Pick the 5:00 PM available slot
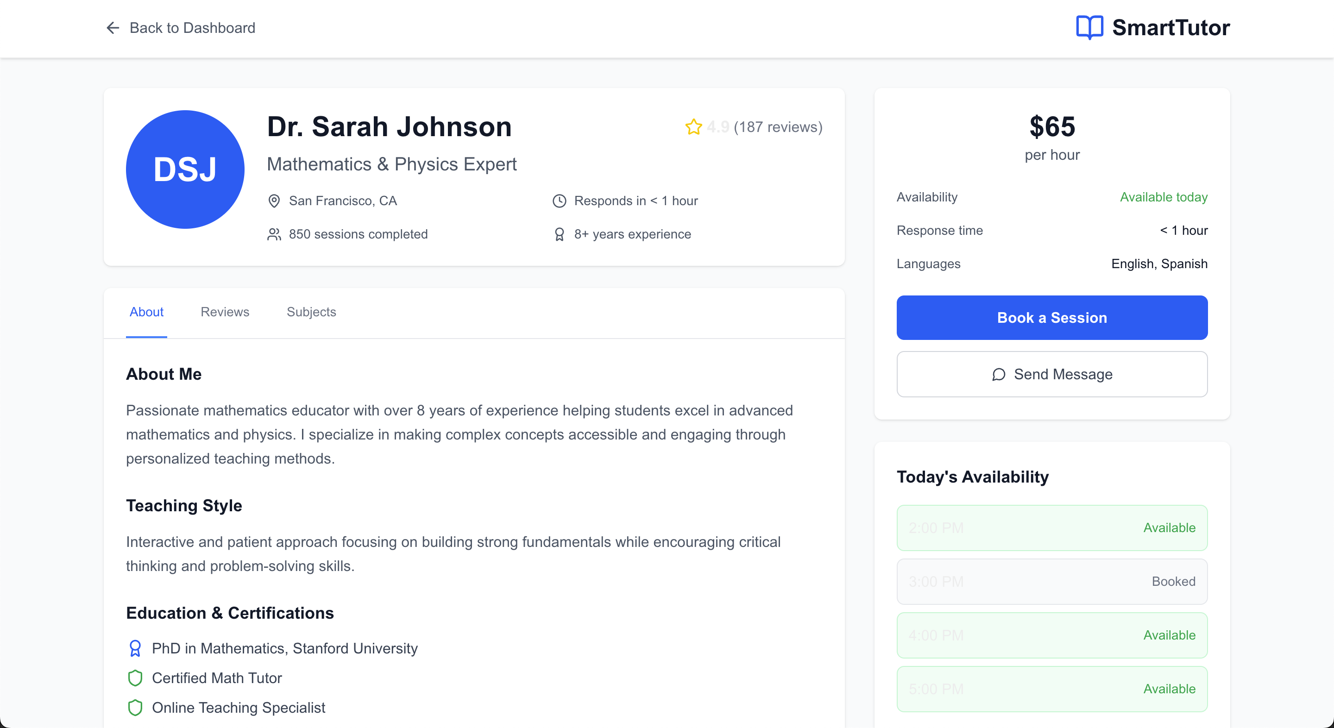The height and width of the screenshot is (728, 1334). [1052, 689]
